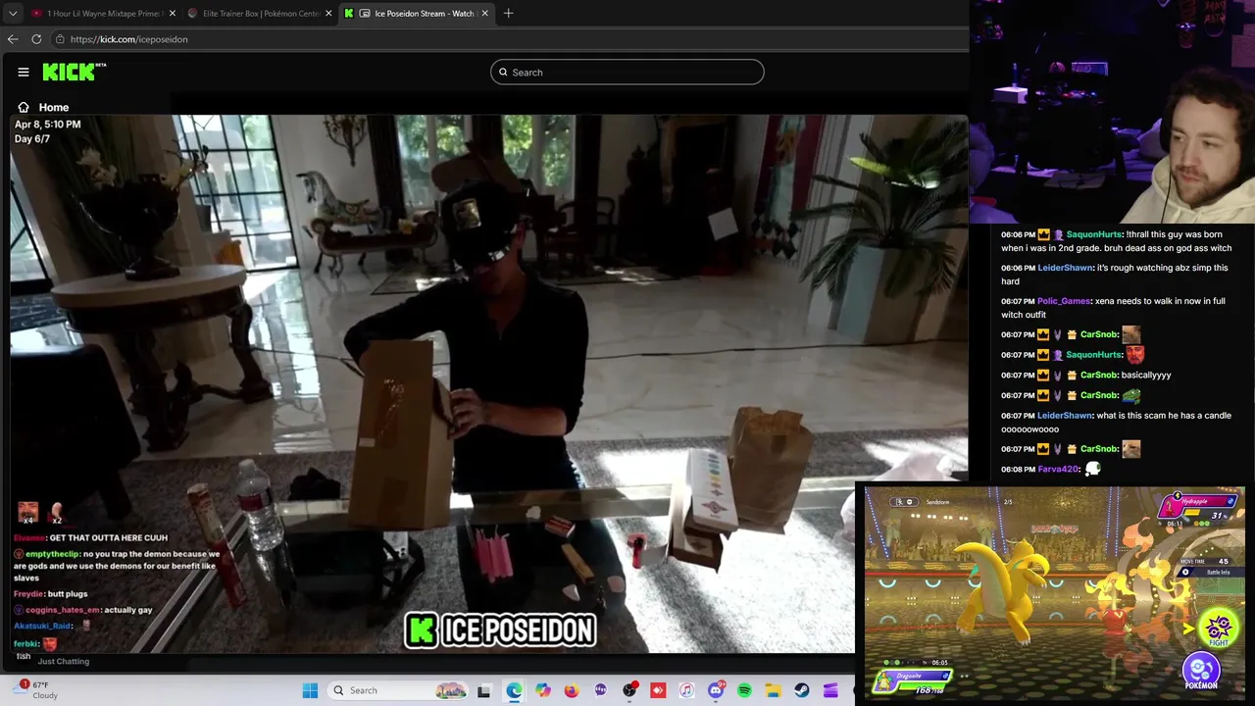Viewport: 1255px width, 706px height.
Task: Click the streamer webcam feed
Action: (x=1112, y=113)
